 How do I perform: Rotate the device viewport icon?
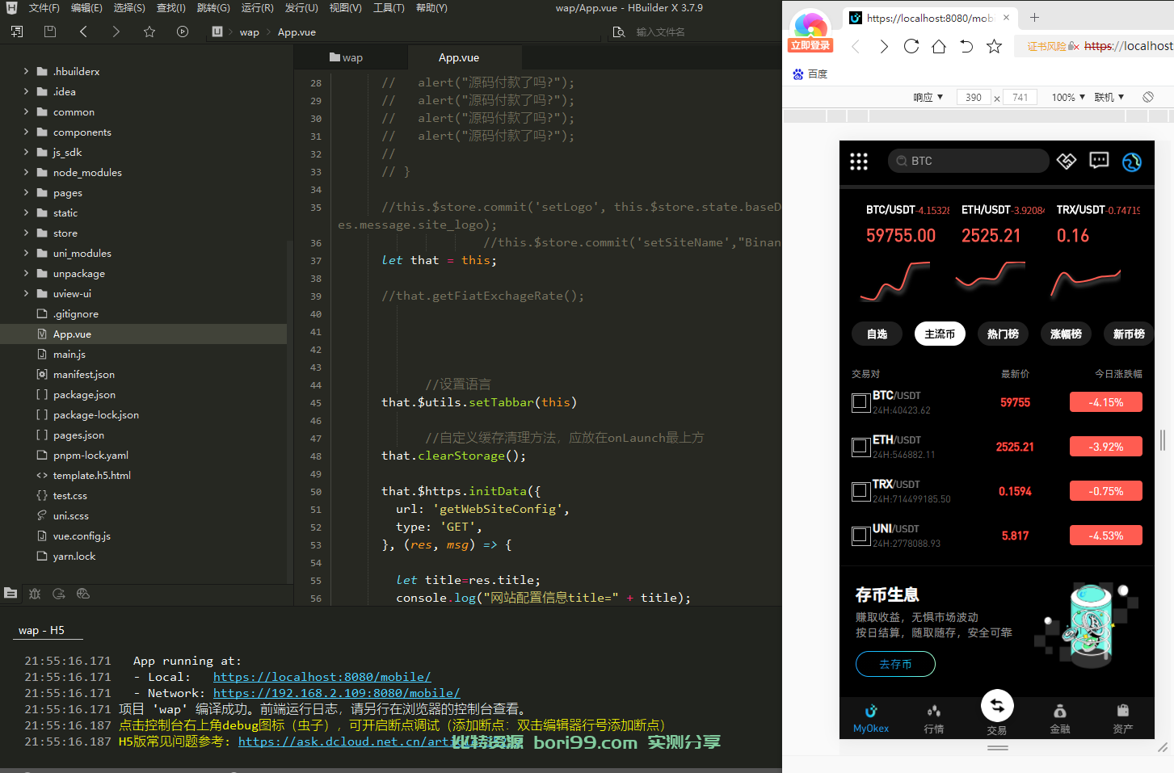click(x=1148, y=97)
